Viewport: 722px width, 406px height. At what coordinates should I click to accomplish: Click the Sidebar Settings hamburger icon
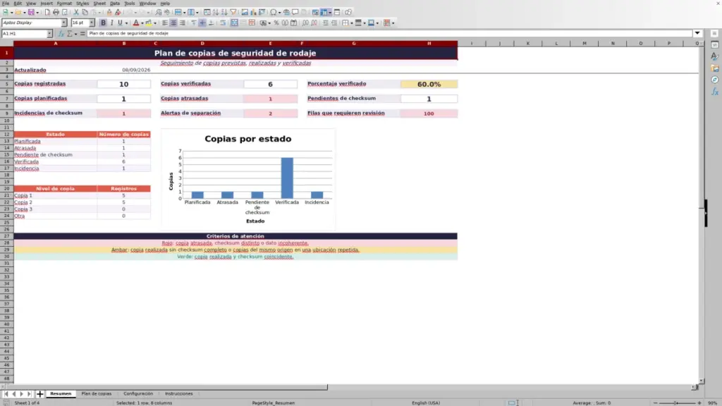coord(715,33)
